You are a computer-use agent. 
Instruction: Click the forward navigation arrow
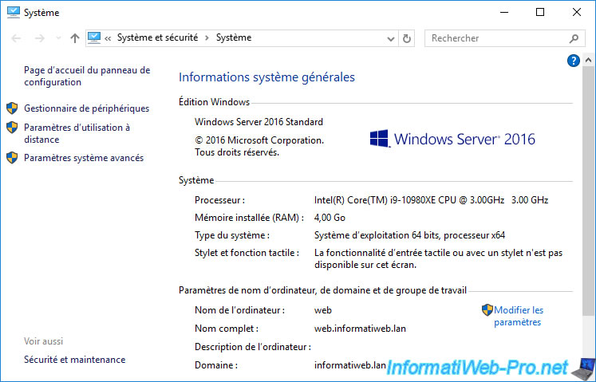(x=40, y=38)
